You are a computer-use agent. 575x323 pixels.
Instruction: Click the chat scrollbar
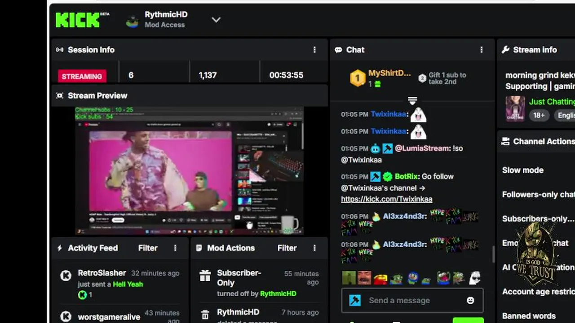(493, 254)
